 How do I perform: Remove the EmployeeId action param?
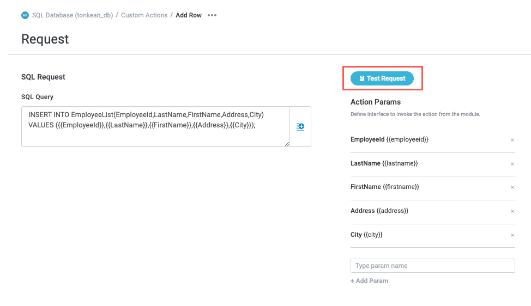tap(512, 140)
